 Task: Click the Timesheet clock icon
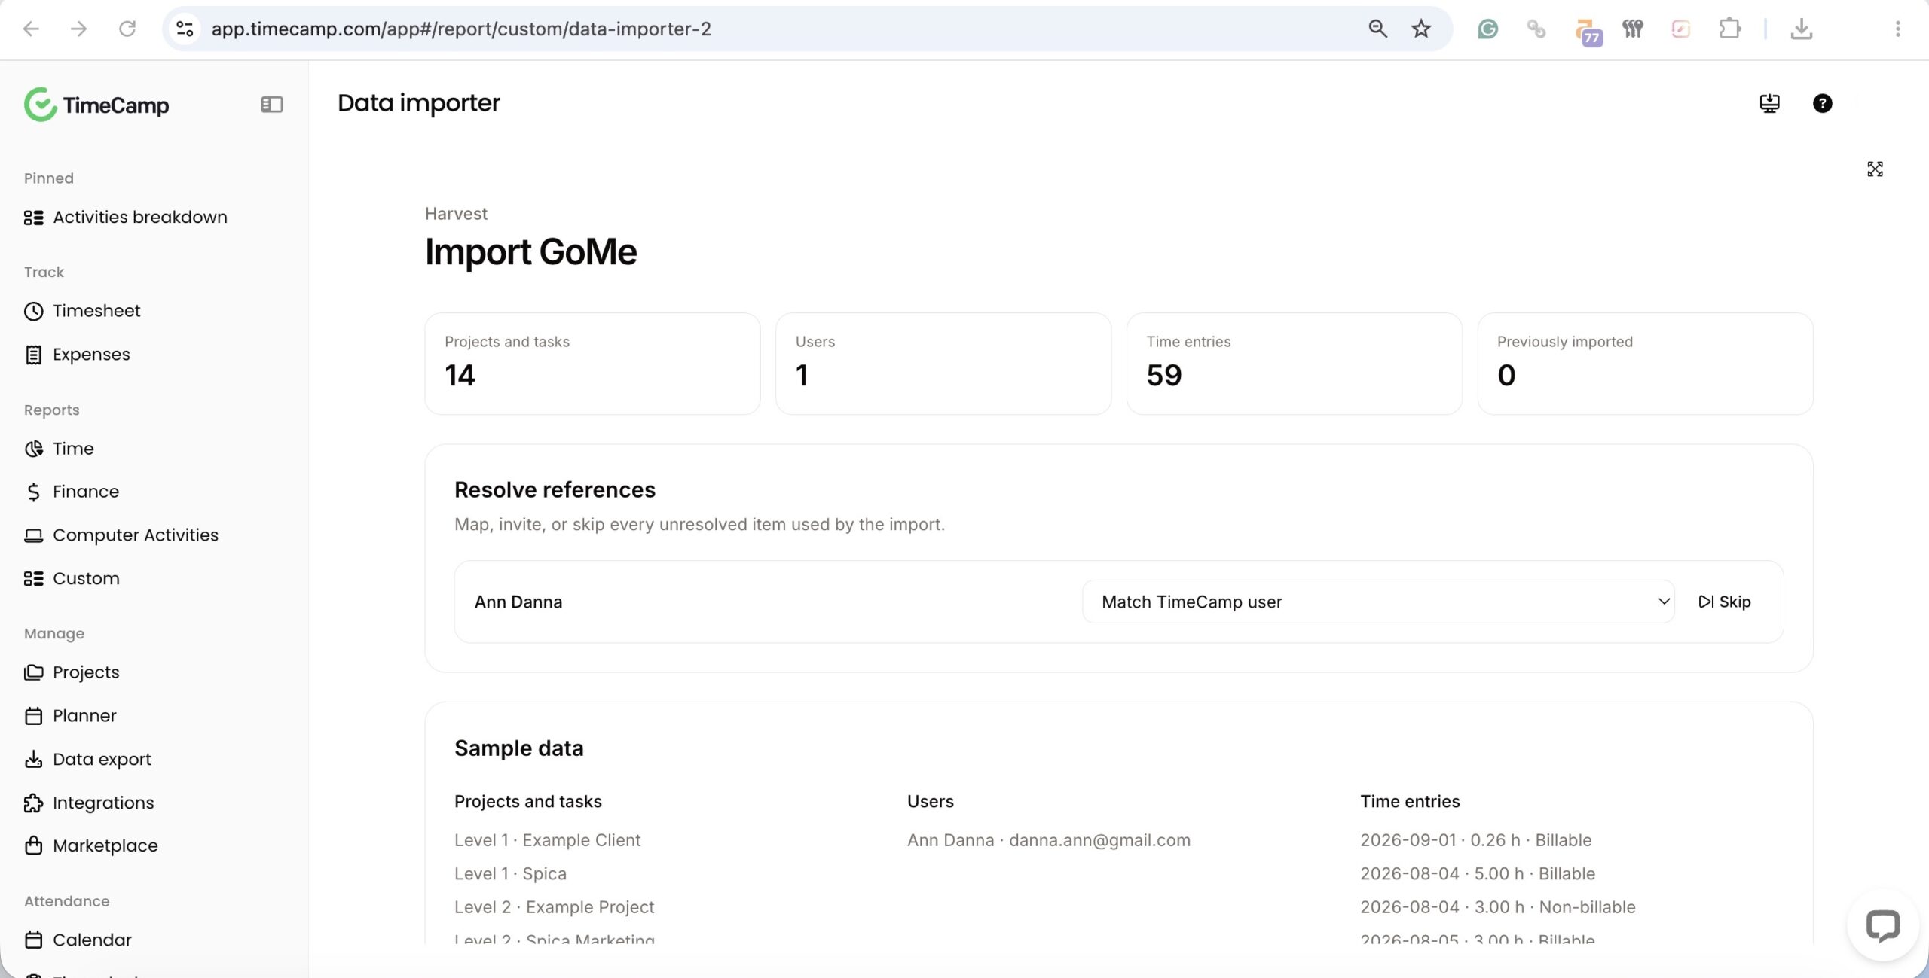click(x=33, y=312)
